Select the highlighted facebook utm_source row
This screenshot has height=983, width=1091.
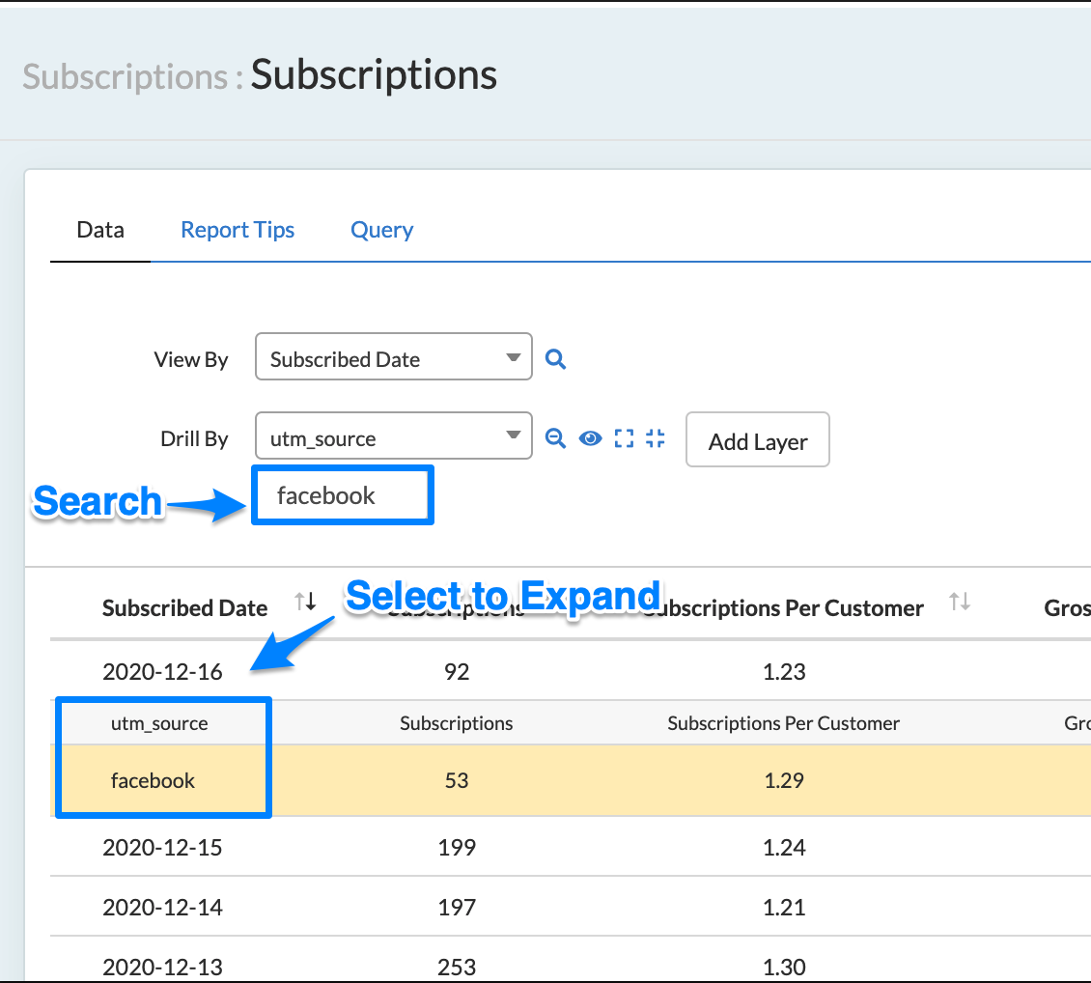pos(154,780)
